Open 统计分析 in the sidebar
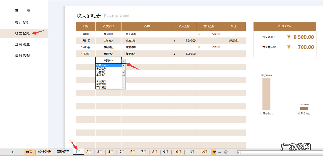The height and width of the screenshot is (156, 323). pyautogui.click(x=23, y=22)
